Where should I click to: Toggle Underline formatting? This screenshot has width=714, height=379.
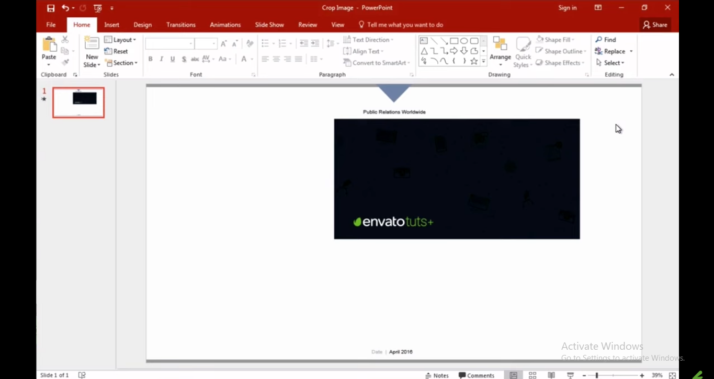coord(173,59)
